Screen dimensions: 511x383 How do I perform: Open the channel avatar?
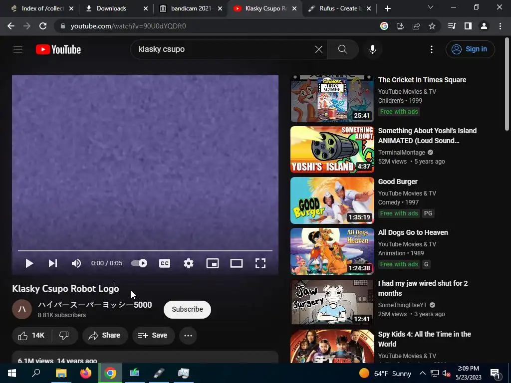pos(22,309)
